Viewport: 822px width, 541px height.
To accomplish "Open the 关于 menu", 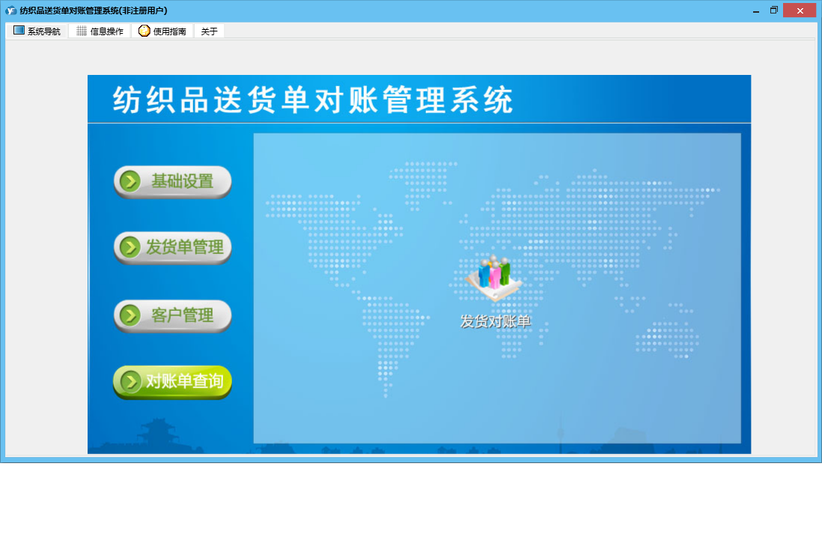I will pos(209,31).
